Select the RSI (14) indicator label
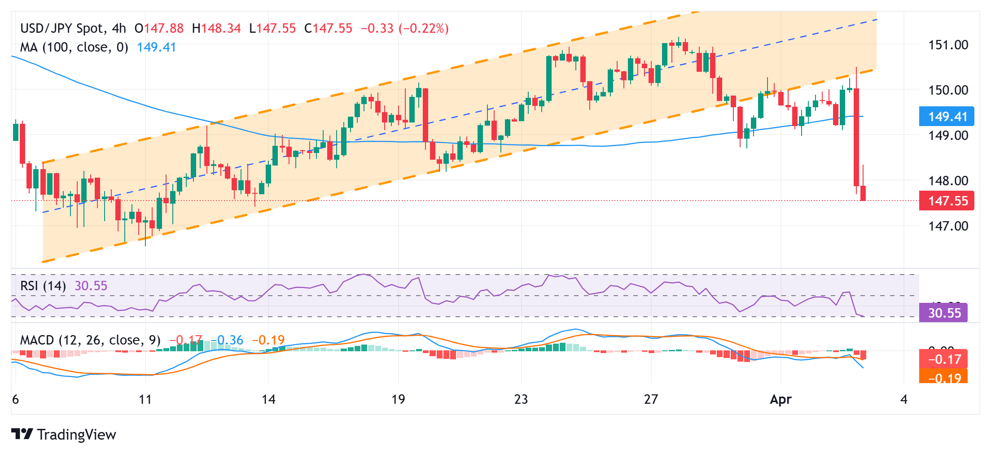This screenshot has height=454, width=991. [43, 286]
